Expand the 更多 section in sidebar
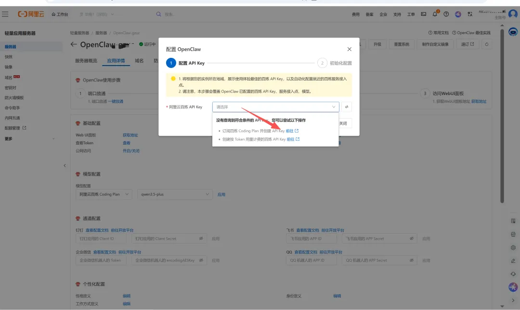This screenshot has width=520, height=310. [x=30, y=139]
